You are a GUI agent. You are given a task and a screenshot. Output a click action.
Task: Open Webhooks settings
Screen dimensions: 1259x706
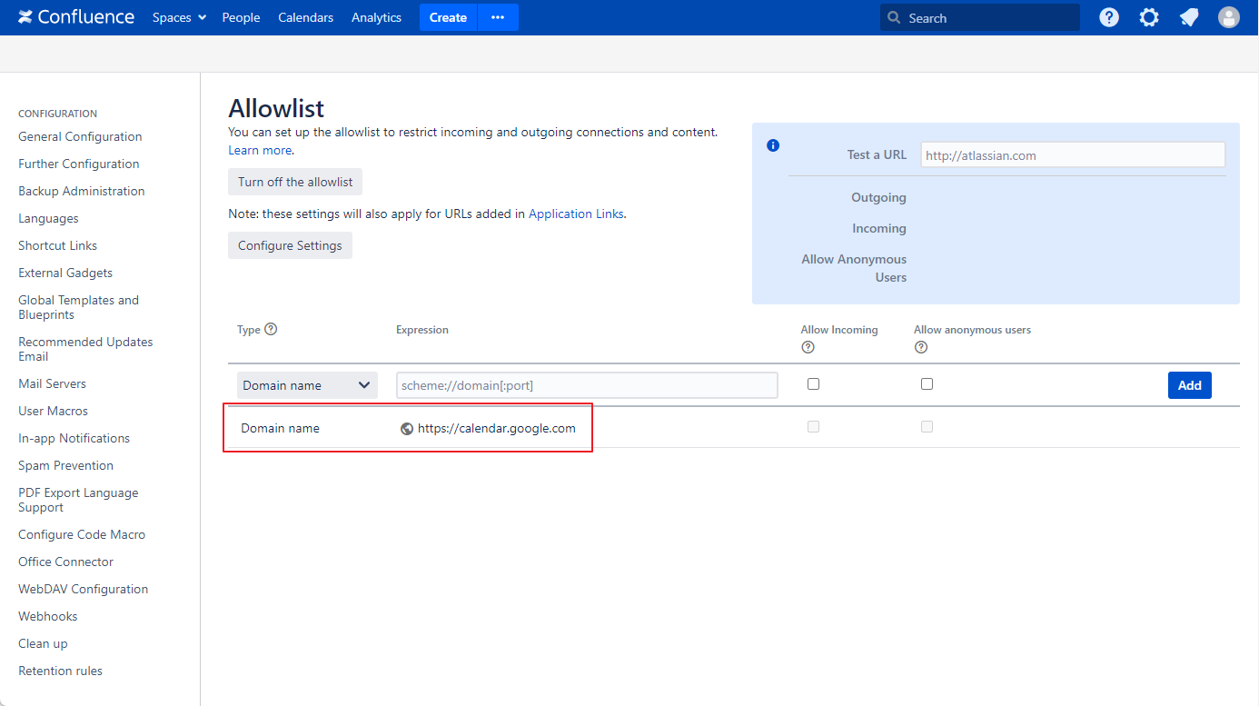pyautogui.click(x=48, y=616)
